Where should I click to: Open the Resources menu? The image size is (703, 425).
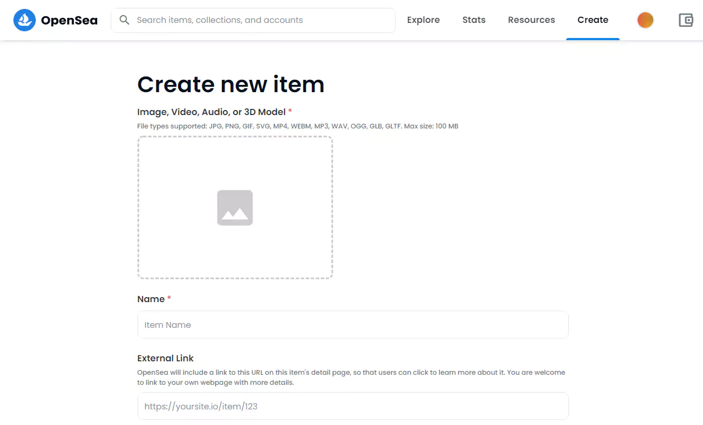531,20
